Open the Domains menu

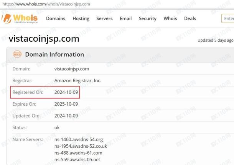point(56,18)
